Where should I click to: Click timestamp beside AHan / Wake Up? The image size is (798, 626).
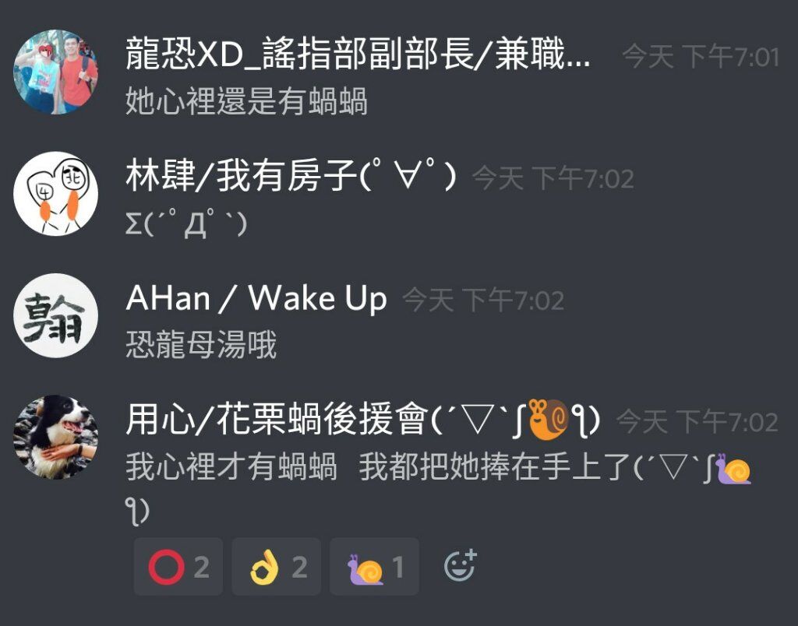coord(483,300)
